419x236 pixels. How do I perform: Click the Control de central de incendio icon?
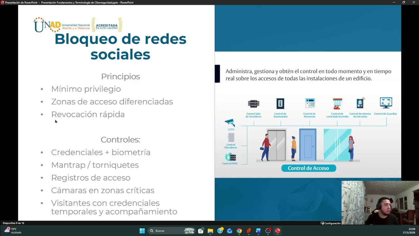[x=337, y=104]
